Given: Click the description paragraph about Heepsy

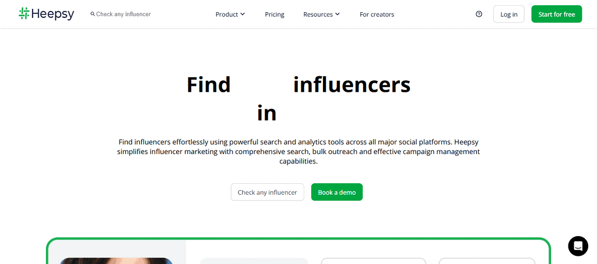Looking at the screenshot, I should (x=298, y=151).
